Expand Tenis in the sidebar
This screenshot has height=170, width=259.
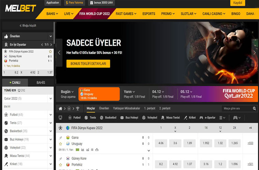click(51, 123)
